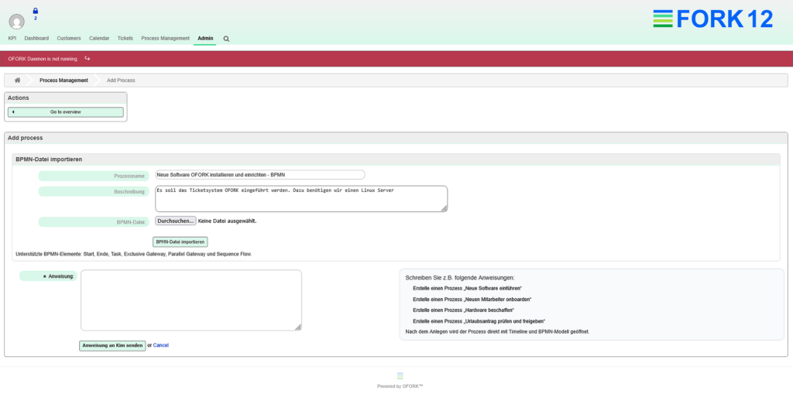Screen dimensions: 793x394
Task: Click the Beschreibung textarea resize handle
Action: click(x=444, y=208)
